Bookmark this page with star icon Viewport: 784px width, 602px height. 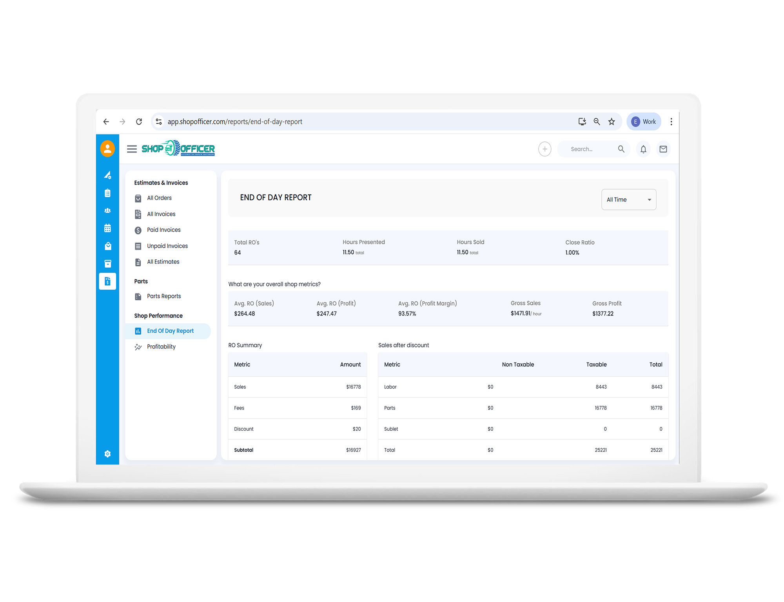(612, 121)
